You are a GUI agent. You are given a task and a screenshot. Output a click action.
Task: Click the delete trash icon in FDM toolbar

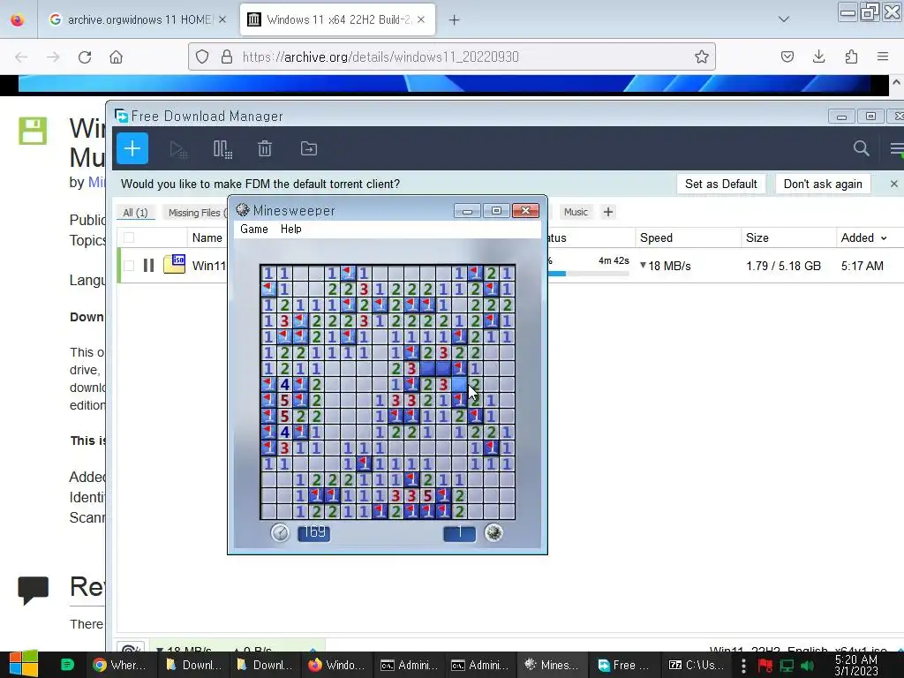click(265, 148)
